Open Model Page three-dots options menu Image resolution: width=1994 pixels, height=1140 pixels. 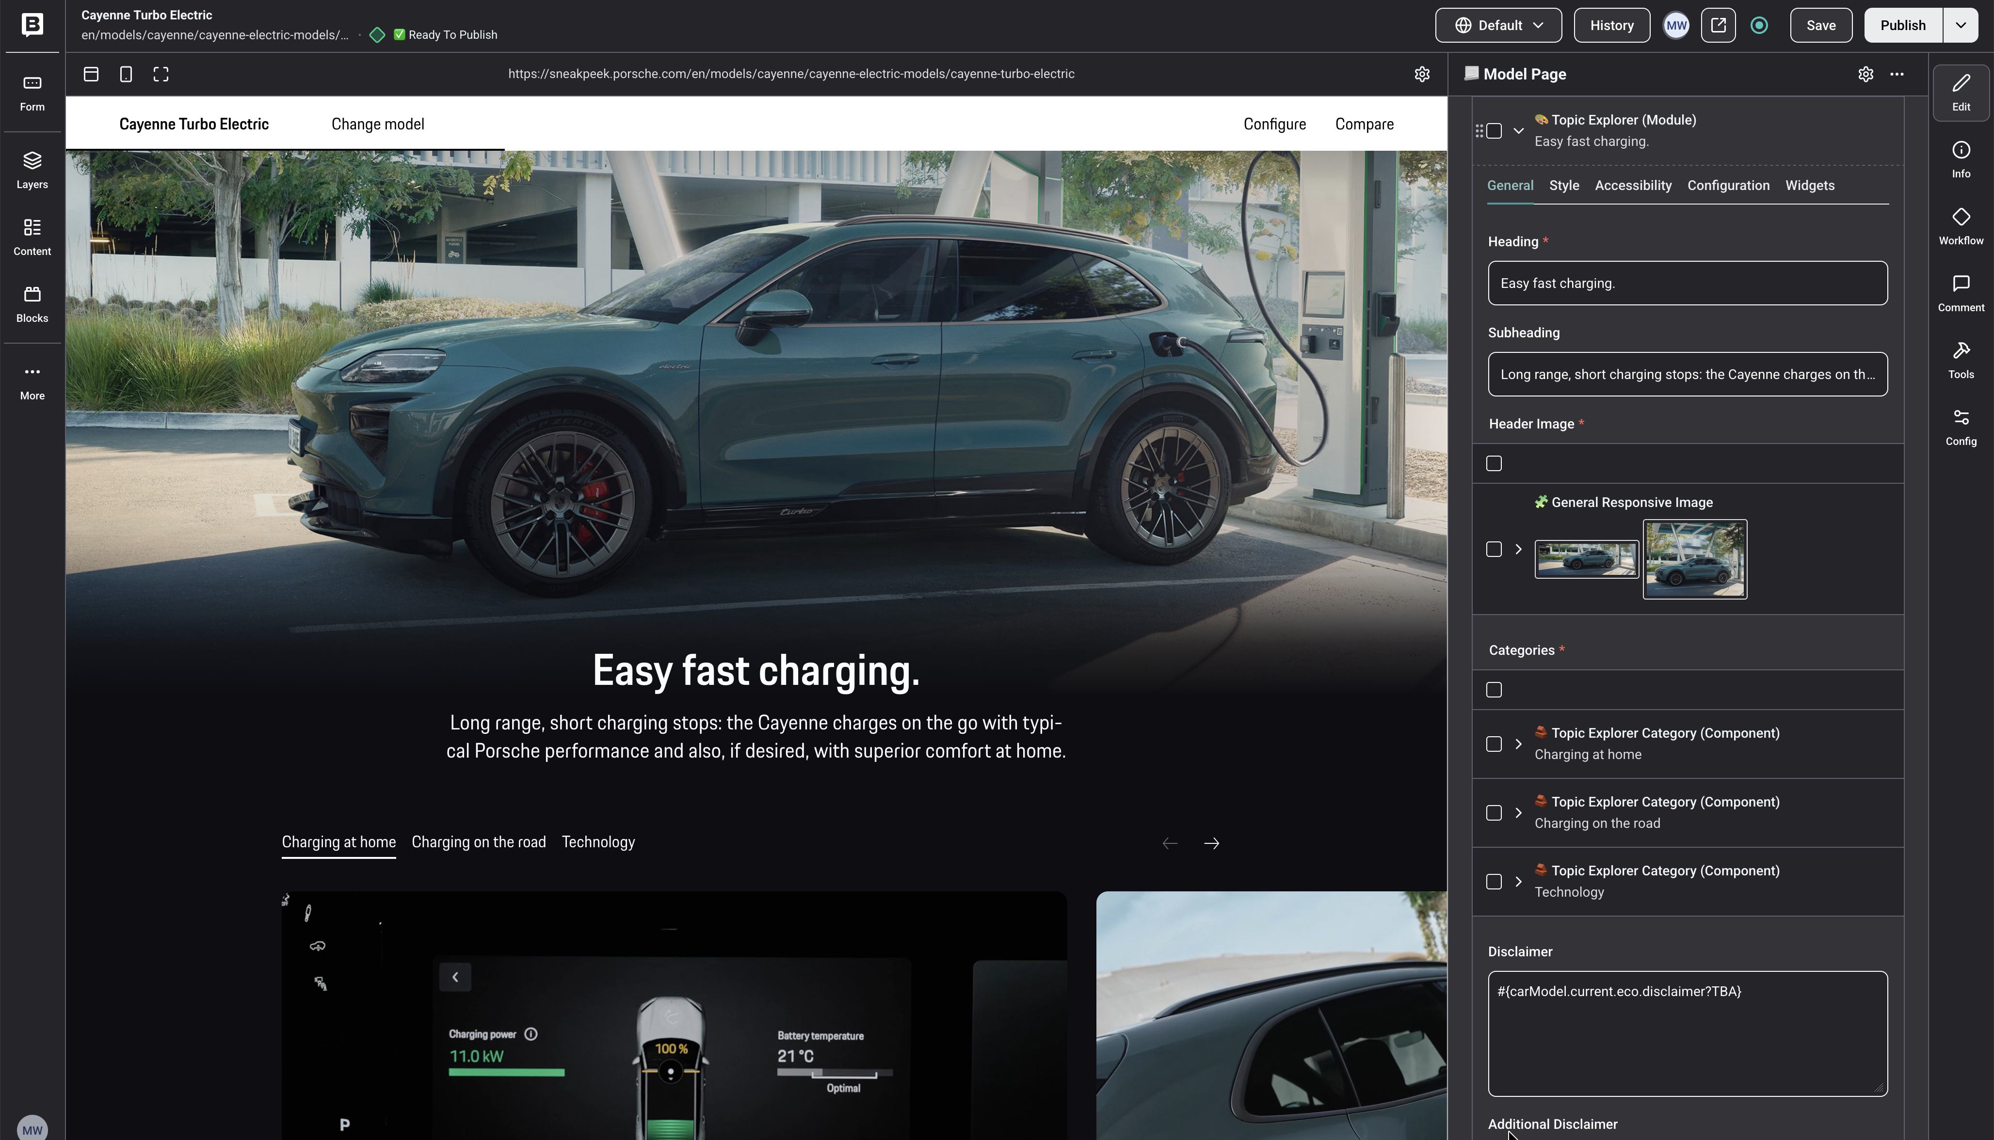pyautogui.click(x=1896, y=74)
